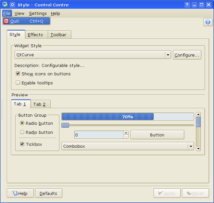
Task: Open the Settings menu
Action: (x=38, y=13)
